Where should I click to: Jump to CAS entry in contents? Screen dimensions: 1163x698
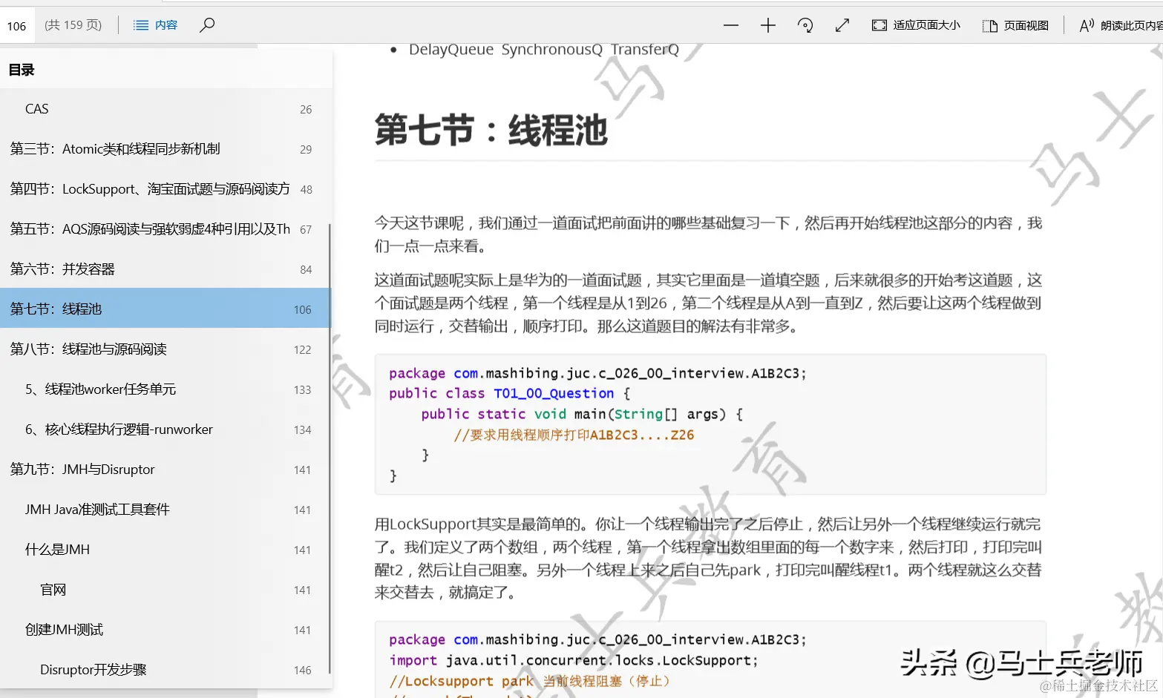coord(166,109)
